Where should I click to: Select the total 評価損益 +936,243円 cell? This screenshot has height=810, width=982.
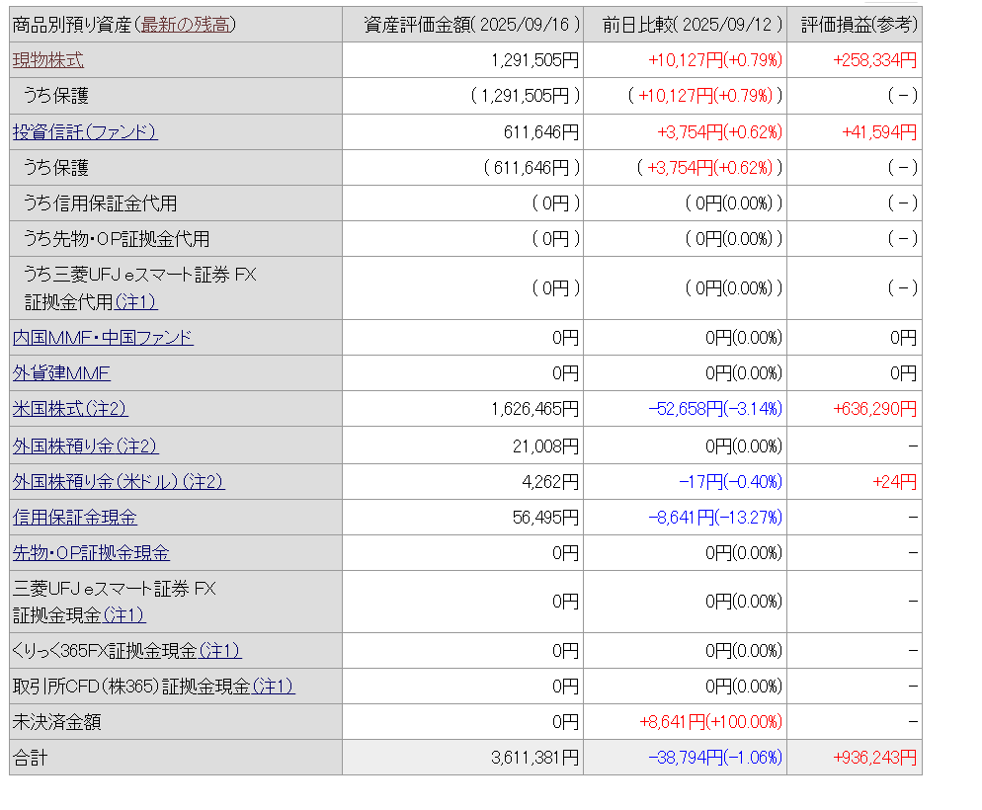click(x=874, y=758)
